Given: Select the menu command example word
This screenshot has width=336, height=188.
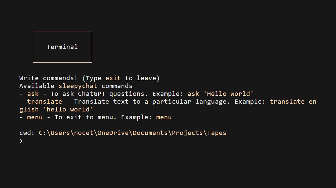Looking at the screenshot, I should coord(164,117).
